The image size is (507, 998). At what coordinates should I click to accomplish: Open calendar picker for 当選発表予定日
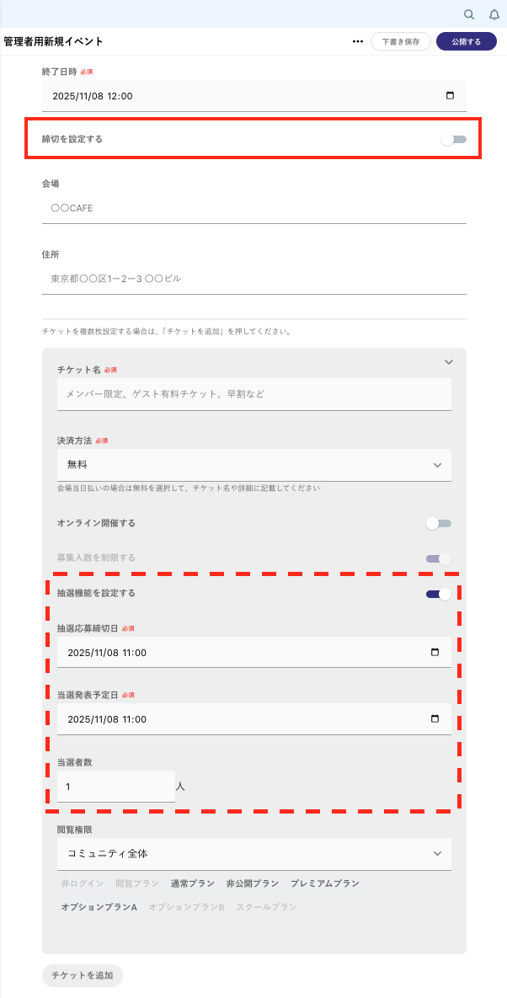pos(435,718)
